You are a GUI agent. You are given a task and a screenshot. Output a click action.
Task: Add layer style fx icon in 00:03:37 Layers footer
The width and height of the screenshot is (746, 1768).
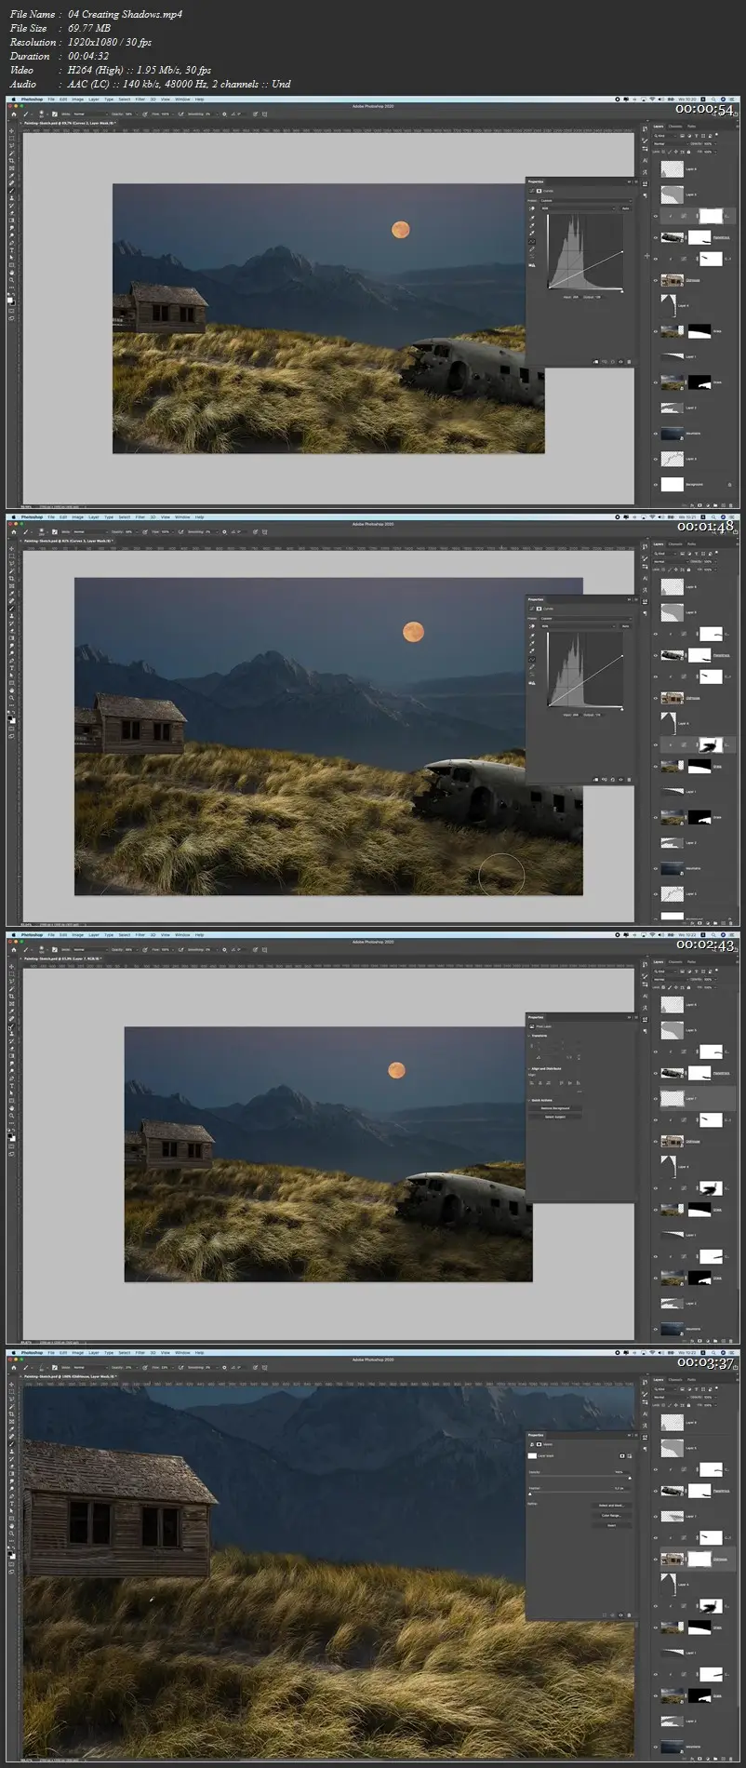[692, 1759]
